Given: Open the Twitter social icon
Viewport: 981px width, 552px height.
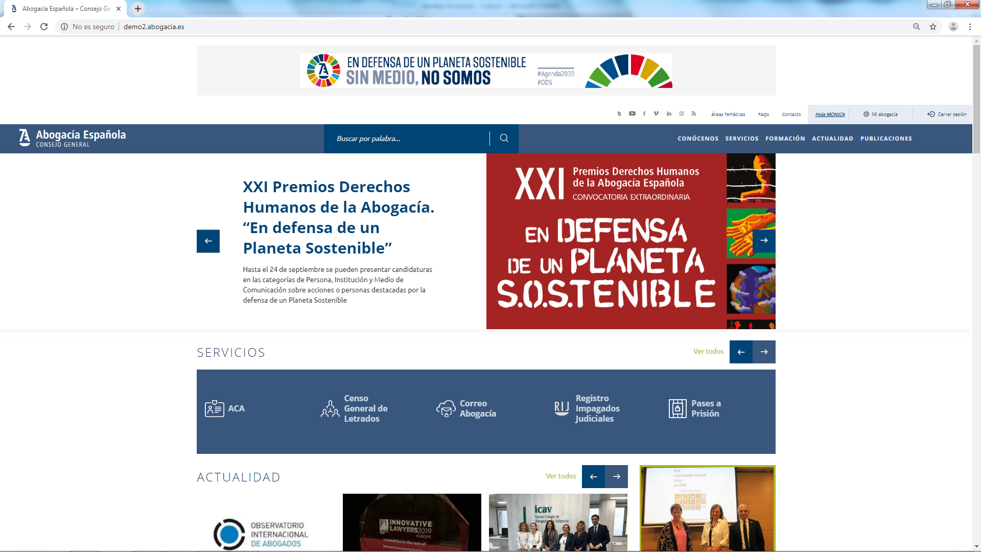Looking at the screenshot, I should (619, 114).
